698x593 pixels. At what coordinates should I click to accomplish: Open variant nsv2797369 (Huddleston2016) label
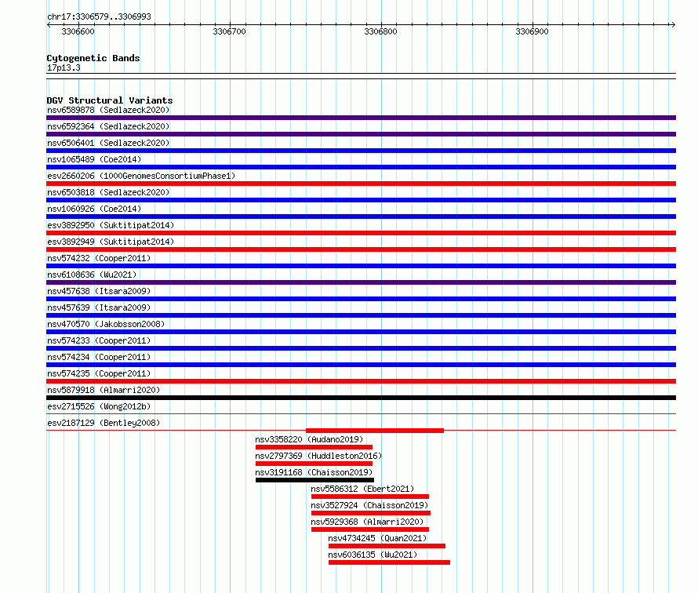pyautogui.click(x=318, y=456)
